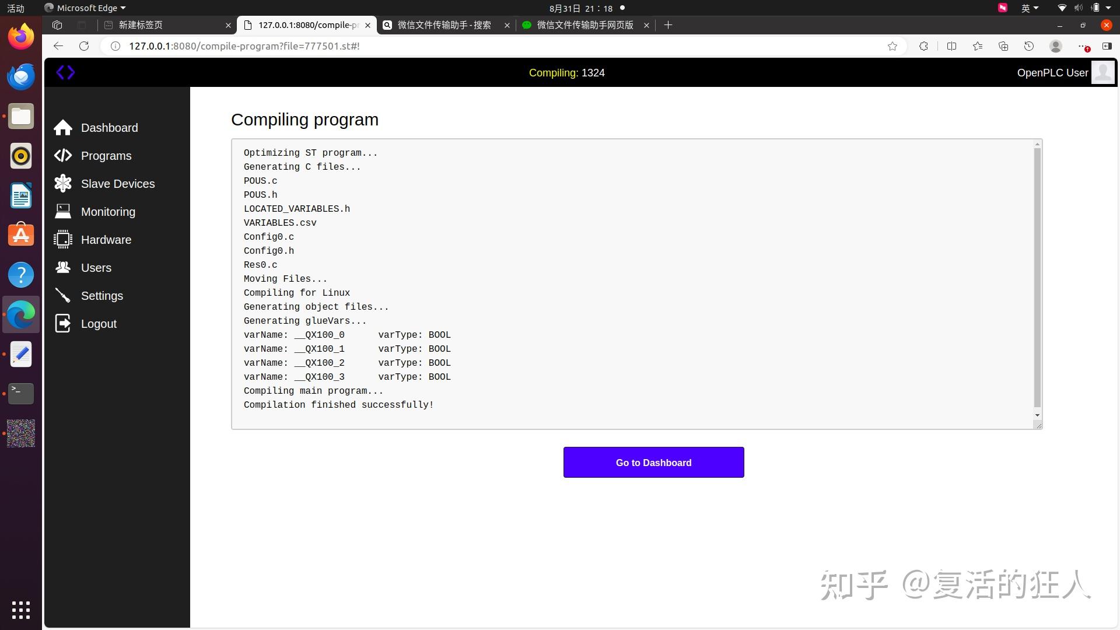
Task: Click the compile log scrollbar down arrow
Action: tap(1037, 415)
